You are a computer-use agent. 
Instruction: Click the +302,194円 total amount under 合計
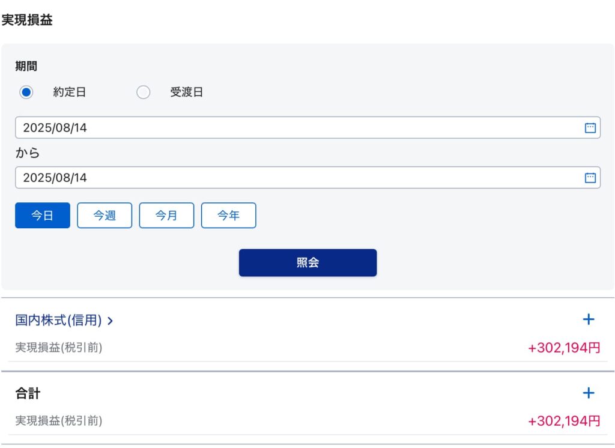pos(564,421)
